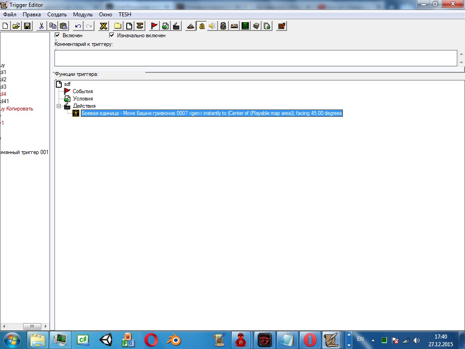The height and width of the screenshot is (349, 465).
Task: Collapse the 'Действия' tree node
Action: point(59,106)
